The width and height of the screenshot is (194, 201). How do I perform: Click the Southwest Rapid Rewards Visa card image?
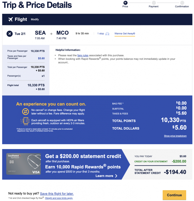pos(24,164)
